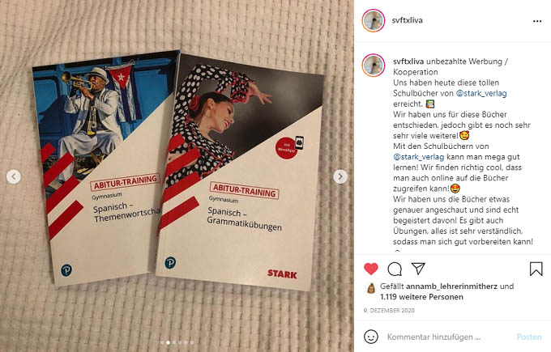Open the svftxliva username in the header
The width and height of the screenshot is (551, 352).
(408, 20)
